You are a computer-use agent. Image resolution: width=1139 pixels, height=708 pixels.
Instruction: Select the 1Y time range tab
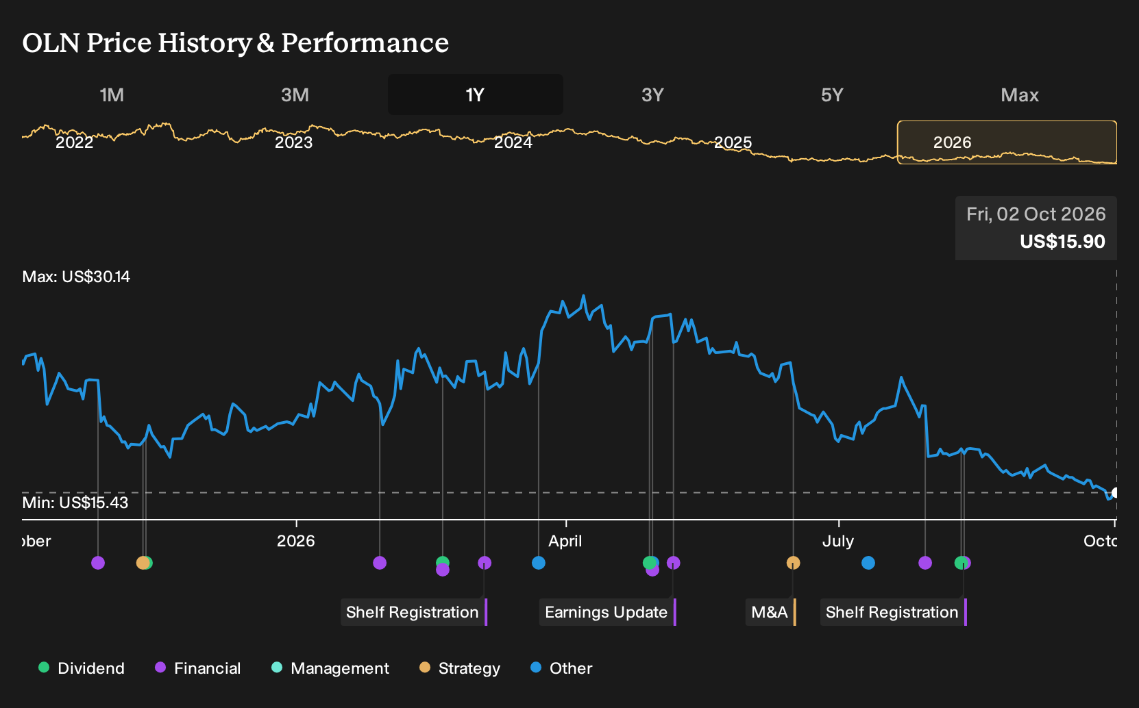pyautogui.click(x=475, y=95)
